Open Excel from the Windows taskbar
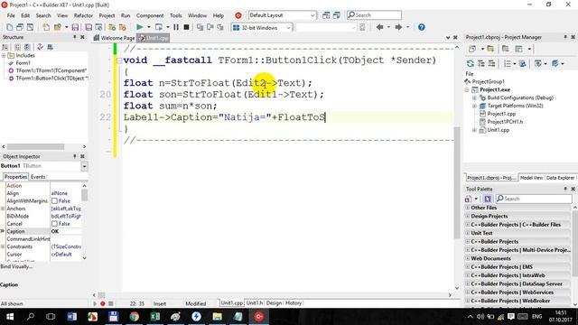Image resolution: width=578 pixels, height=325 pixels. point(154,317)
